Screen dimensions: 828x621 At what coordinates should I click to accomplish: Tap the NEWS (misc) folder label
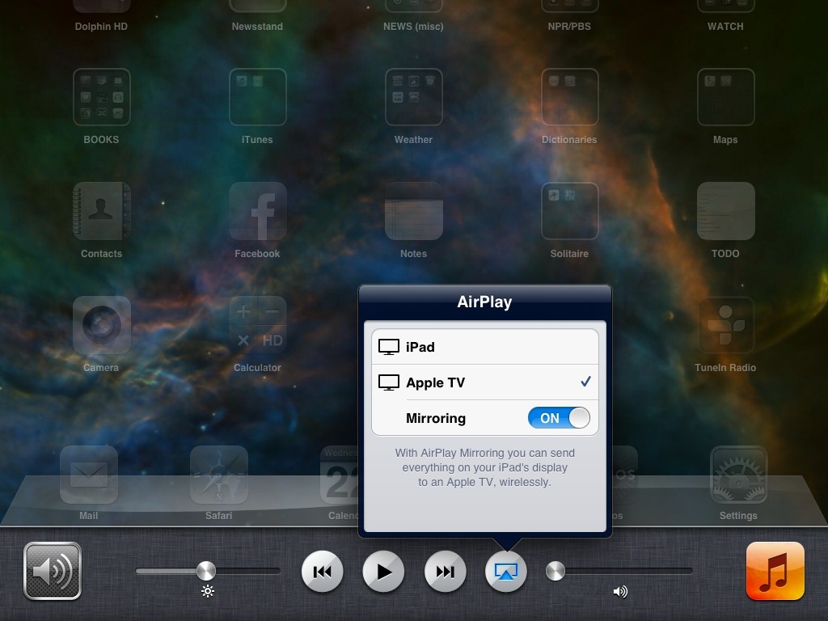pyautogui.click(x=413, y=27)
